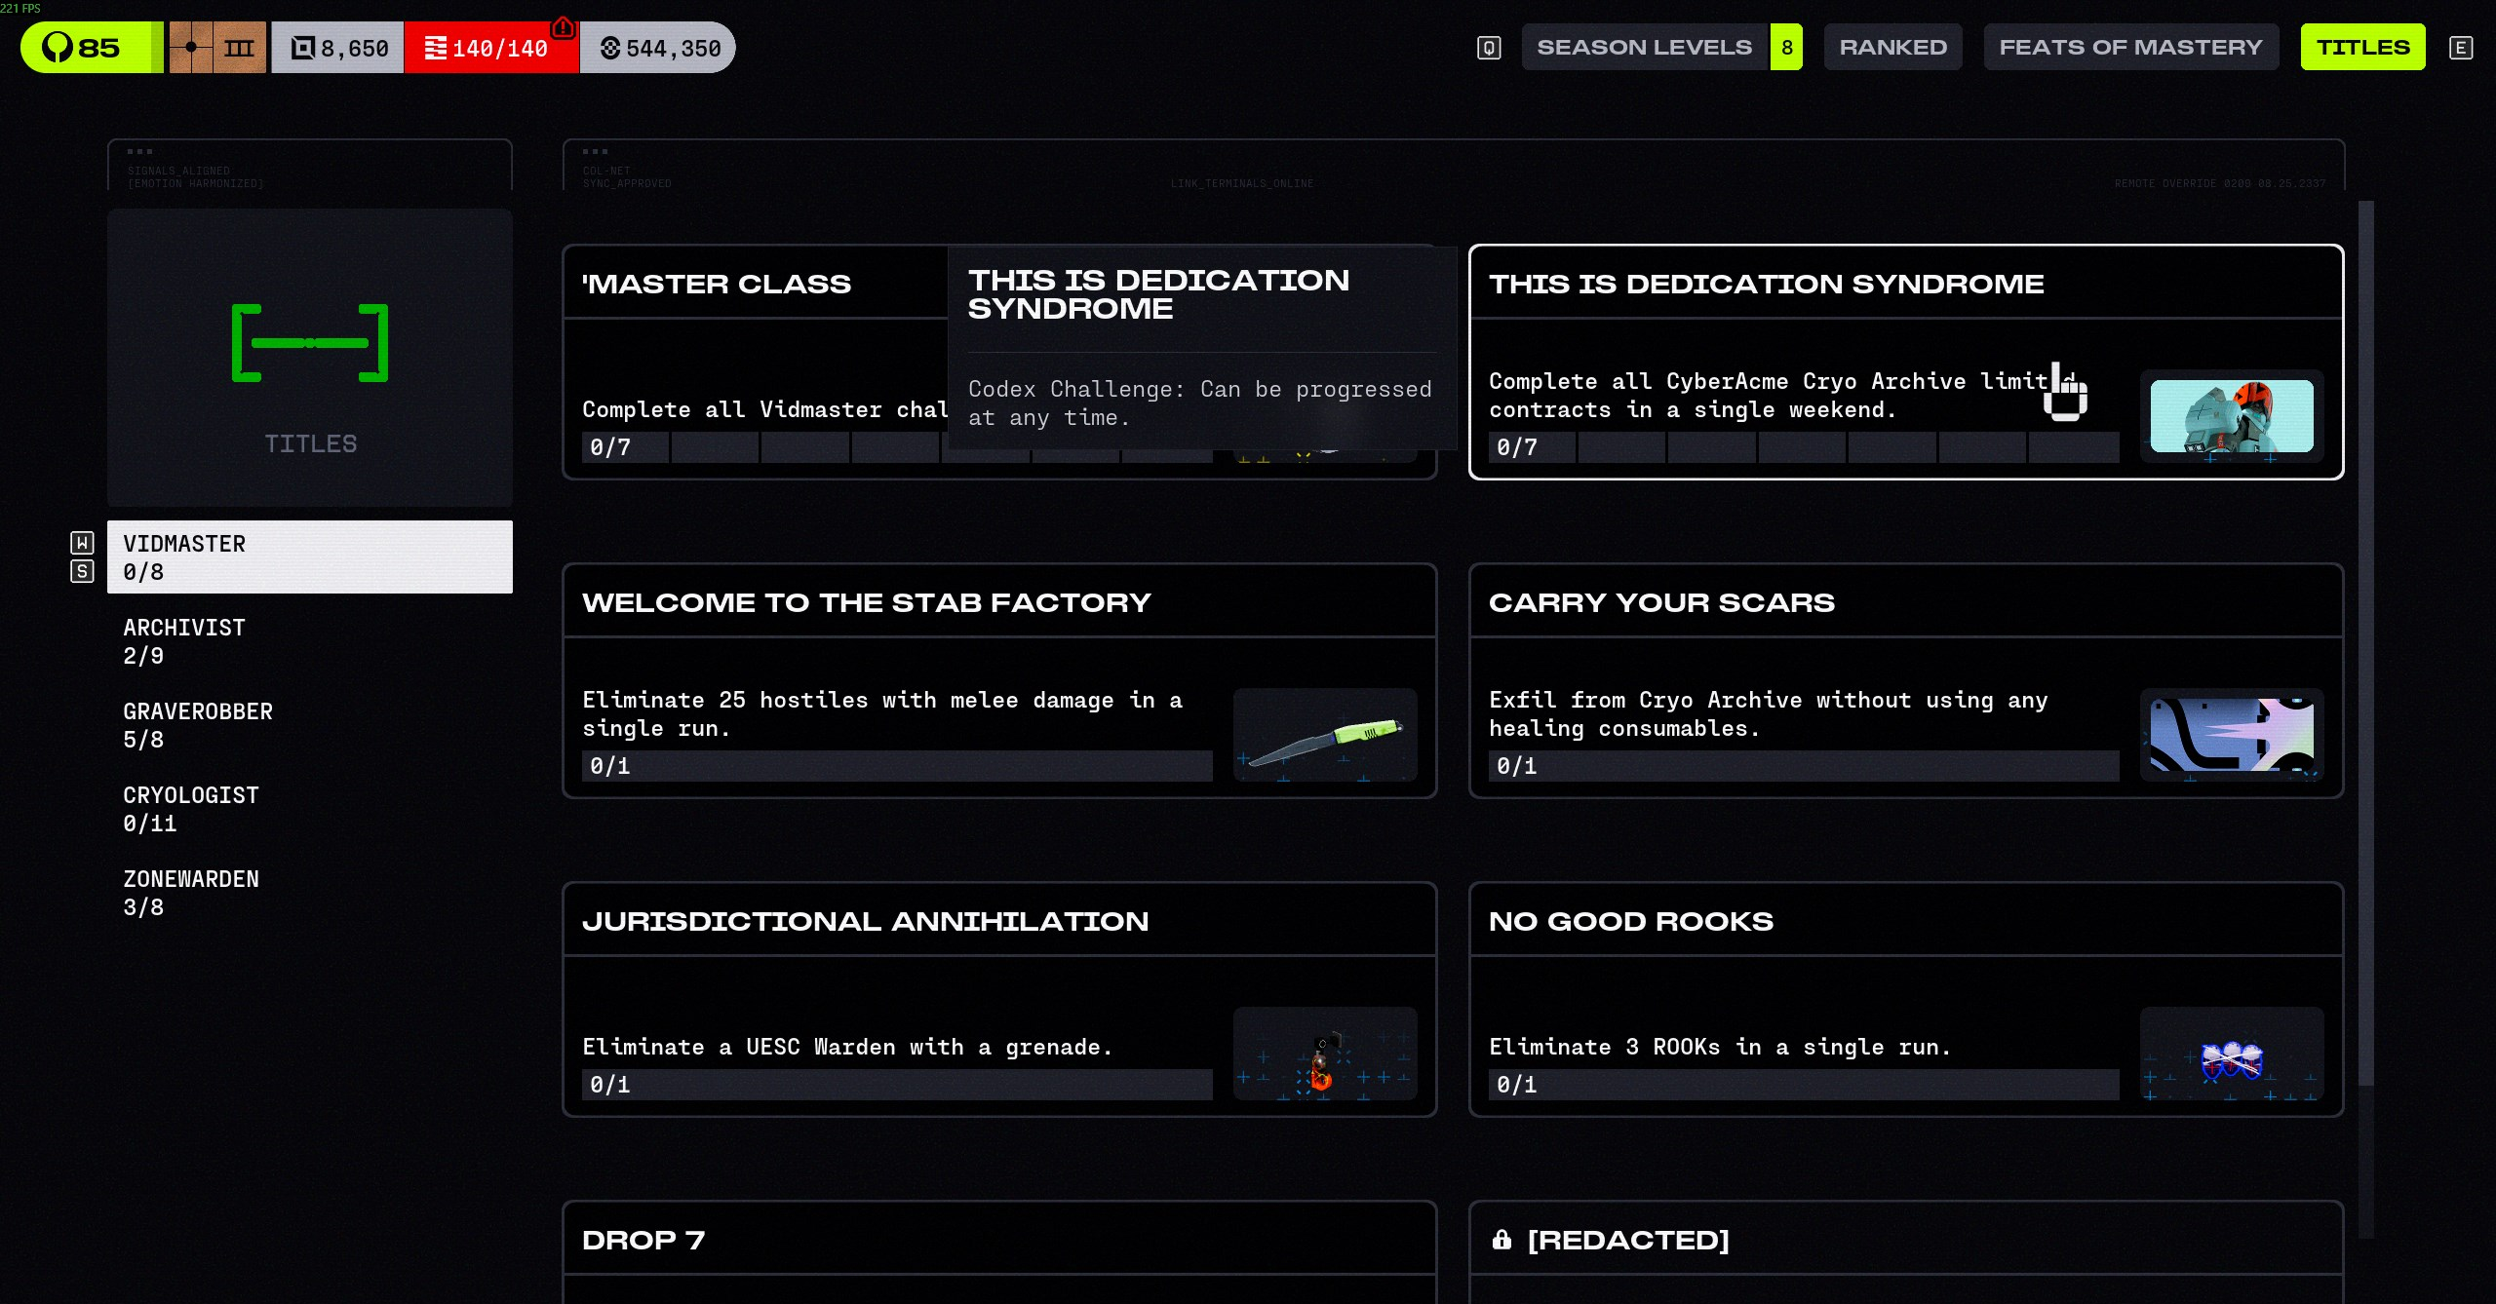Switch to the Ranked tab

pos(1892,48)
